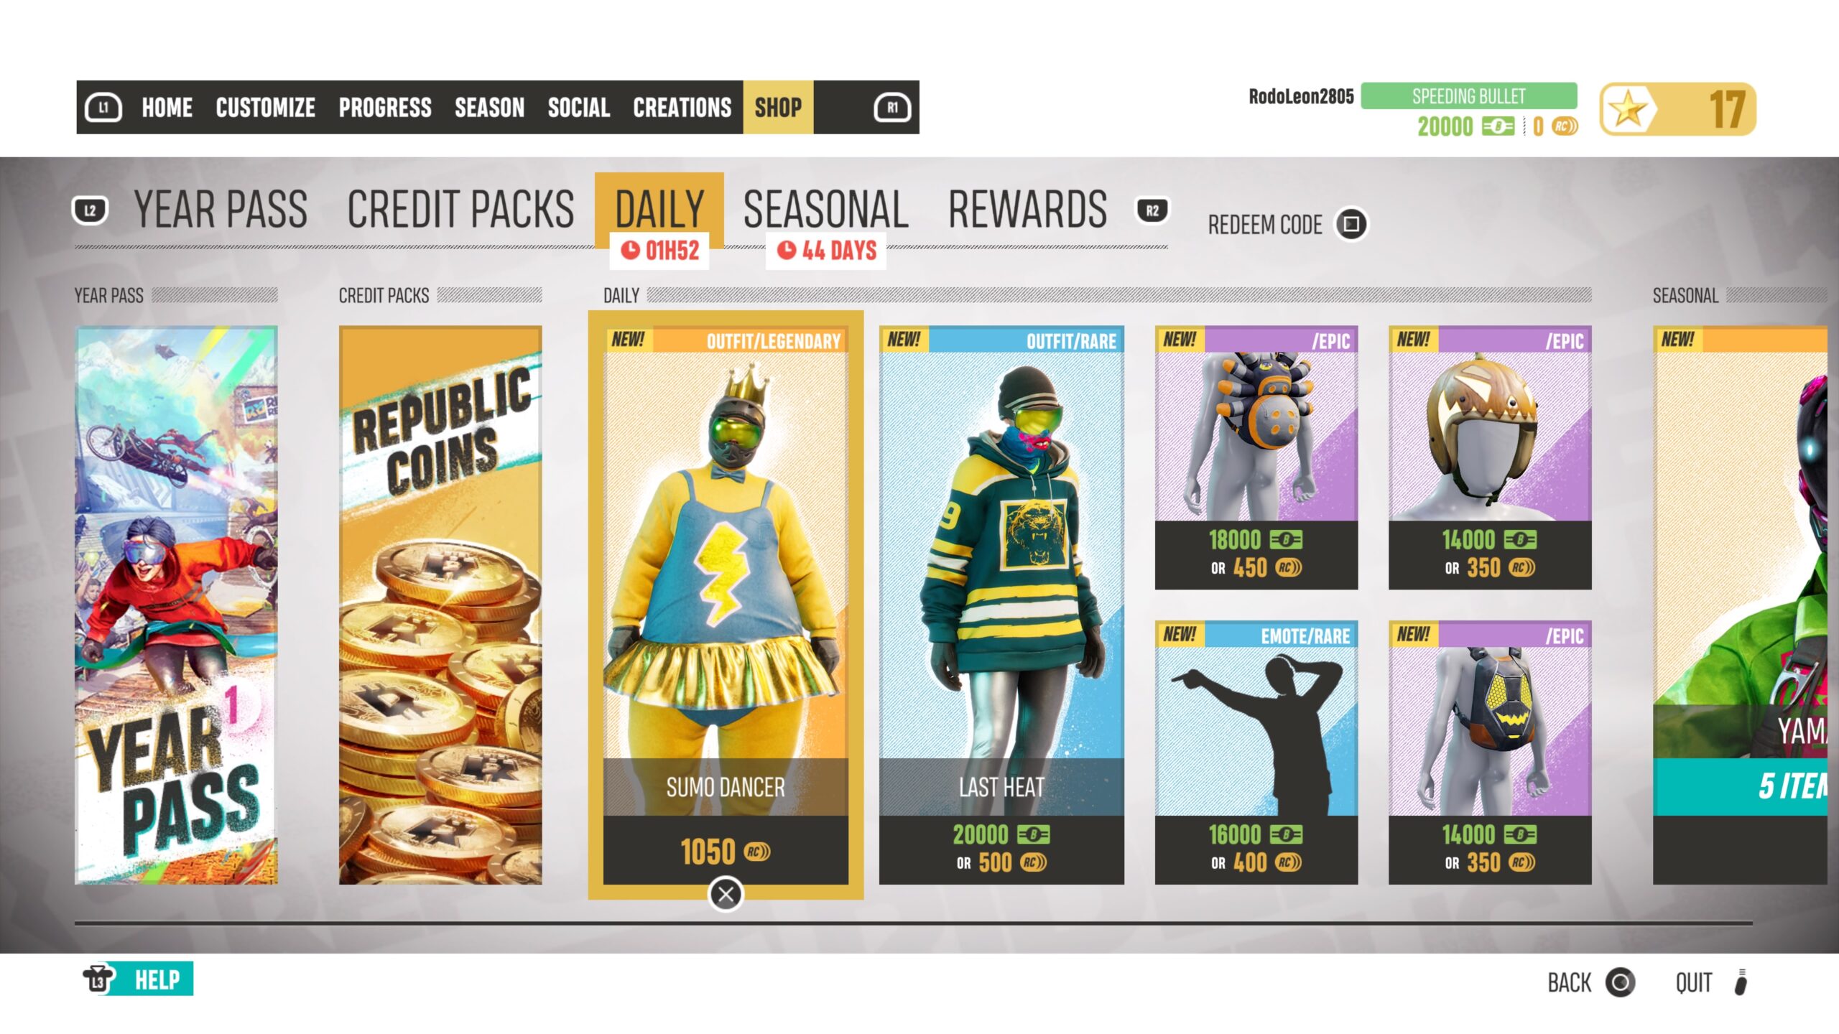Click the L1 bumper icon in top menu

tap(103, 108)
